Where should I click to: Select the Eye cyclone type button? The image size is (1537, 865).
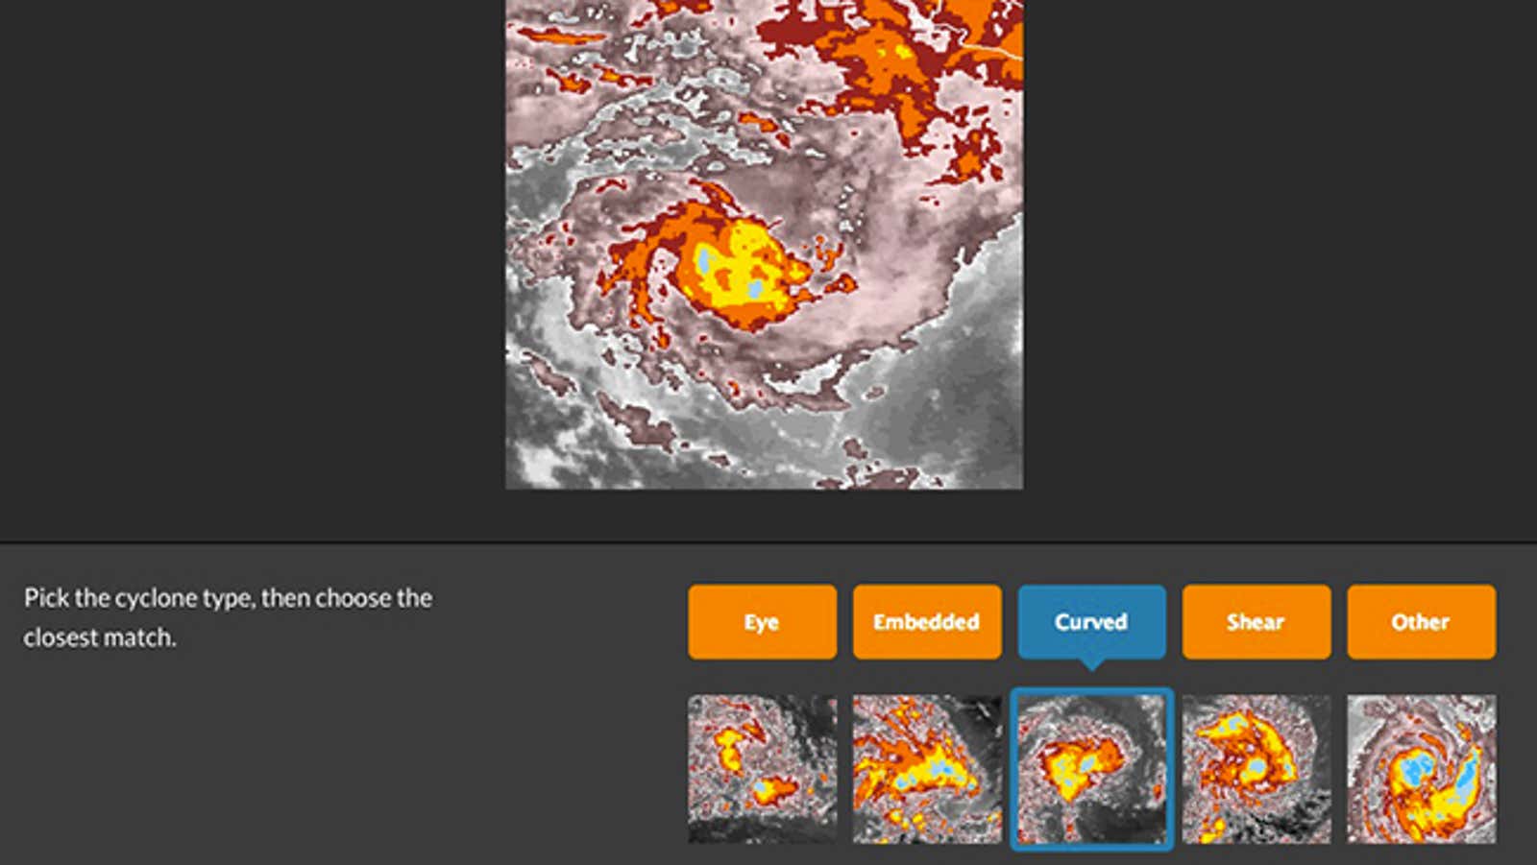point(762,622)
